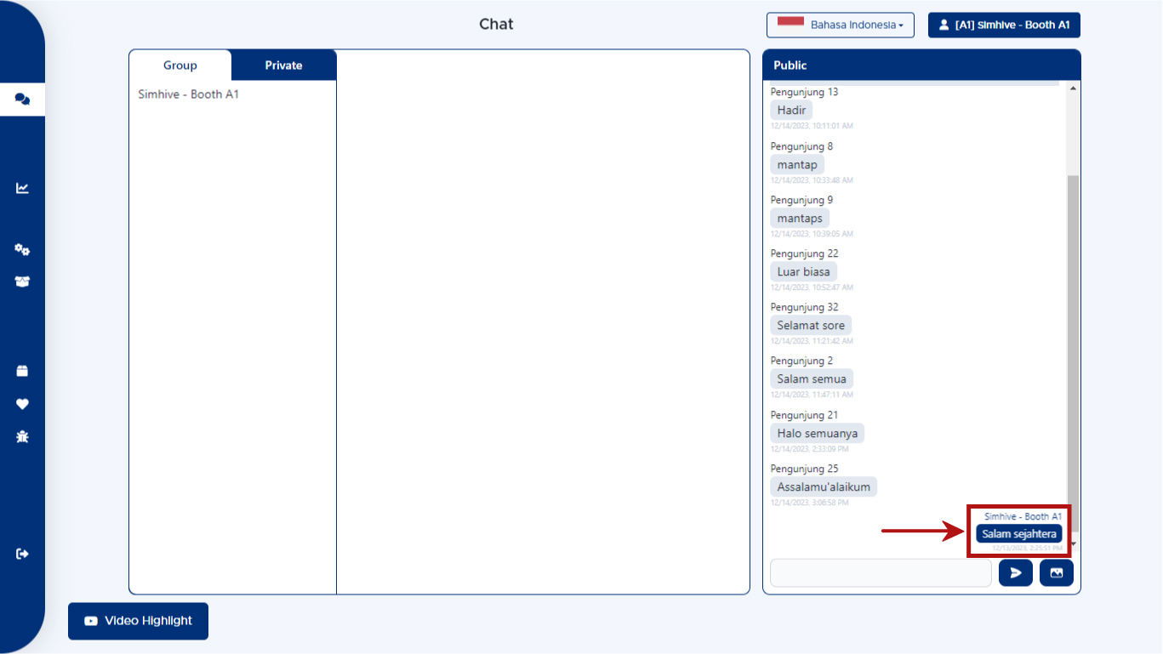Click the 'mantaps' message bubble
1163x654 pixels.
tap(800, 219)
